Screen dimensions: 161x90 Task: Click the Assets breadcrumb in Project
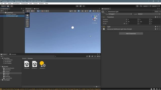coord(24,58)
